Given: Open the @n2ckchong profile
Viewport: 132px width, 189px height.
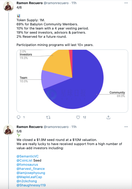Looking at the screenshot, I should 27,181.
